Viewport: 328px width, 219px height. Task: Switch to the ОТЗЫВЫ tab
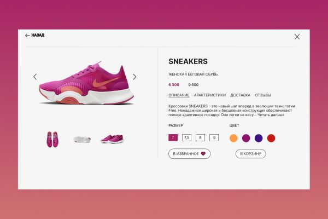click(x=263, y=95)
